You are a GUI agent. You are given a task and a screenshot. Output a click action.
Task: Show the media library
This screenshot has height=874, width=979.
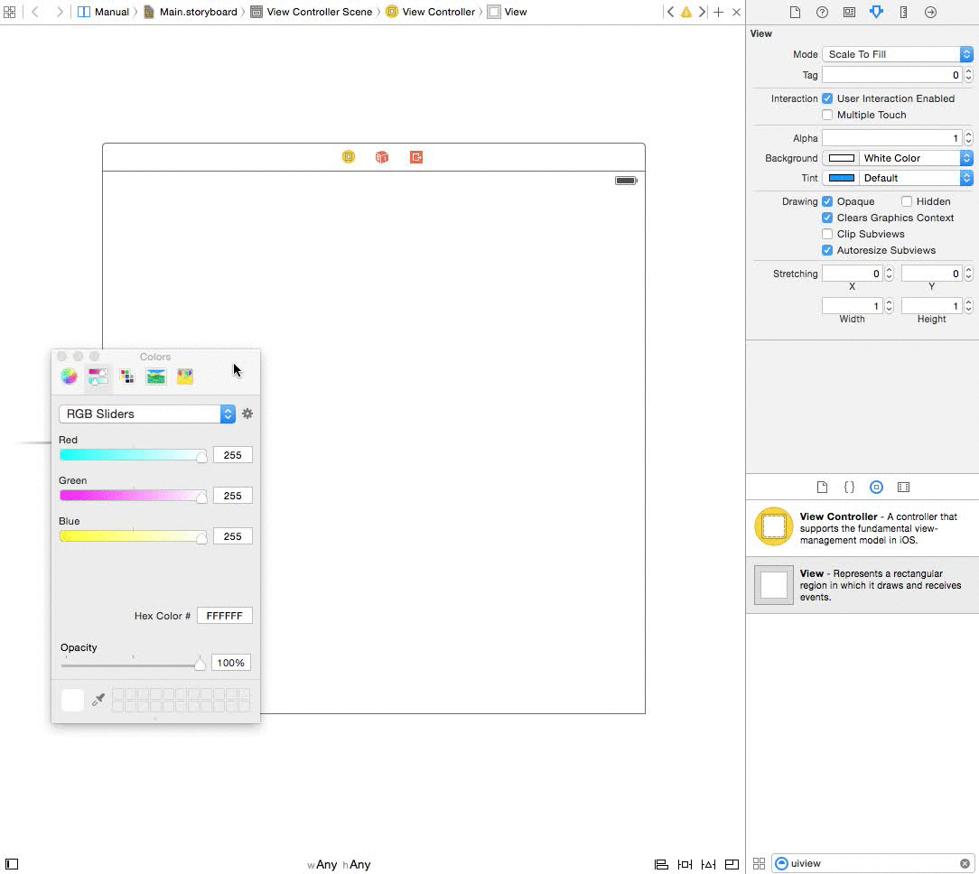[903, 487]
